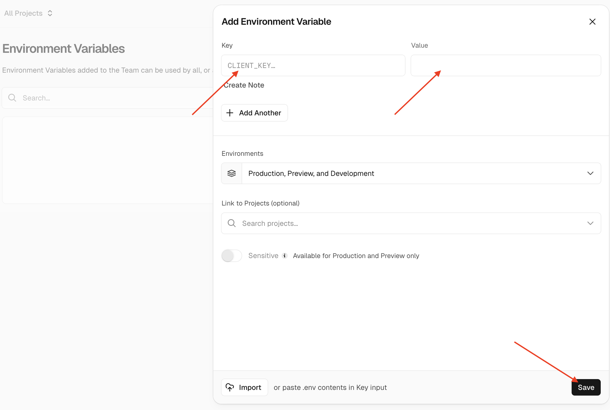Click into the Value input field
610x410 pixels.
pyautogui.click(x=505, y=65)
